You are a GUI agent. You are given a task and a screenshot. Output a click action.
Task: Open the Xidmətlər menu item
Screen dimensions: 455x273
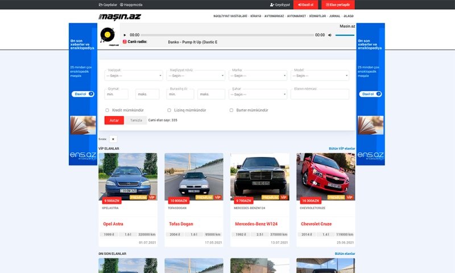[317, 16]
